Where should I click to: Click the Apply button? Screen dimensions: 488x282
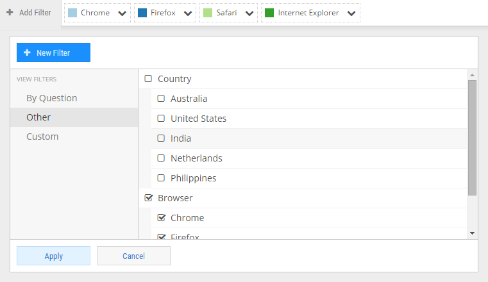tap(53, 256)
